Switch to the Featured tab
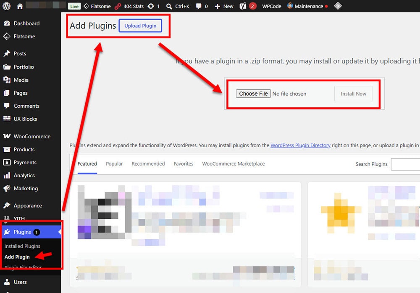Screen dimensions: 420x293 87,163
